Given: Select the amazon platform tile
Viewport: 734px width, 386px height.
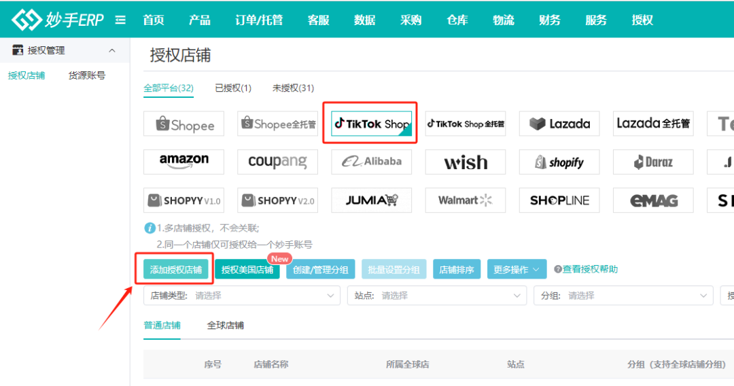Looking at the screenshot, I should pos(184,162).
